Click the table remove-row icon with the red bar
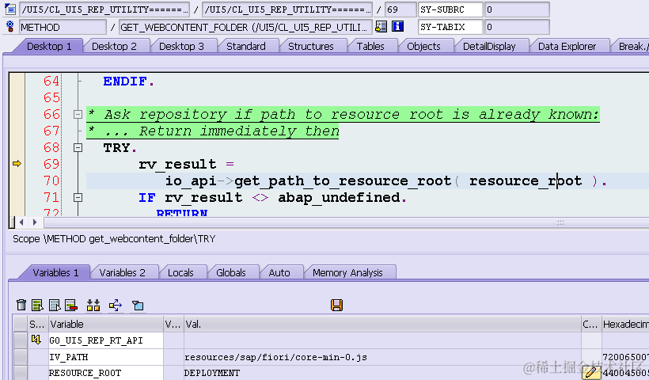This screenshot has height=380, width=649. tap(70, 306)
